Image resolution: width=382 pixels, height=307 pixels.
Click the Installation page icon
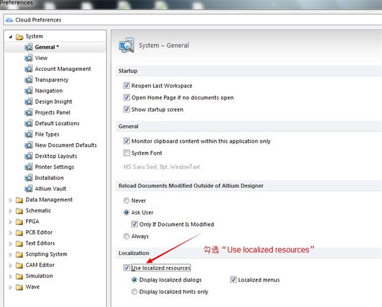29,178
